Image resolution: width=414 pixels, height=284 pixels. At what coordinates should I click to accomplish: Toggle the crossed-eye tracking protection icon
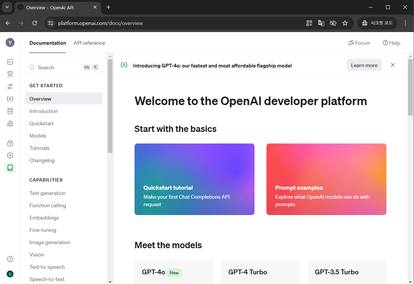333,23
